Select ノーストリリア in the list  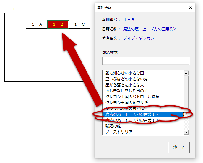pos(143,132)
